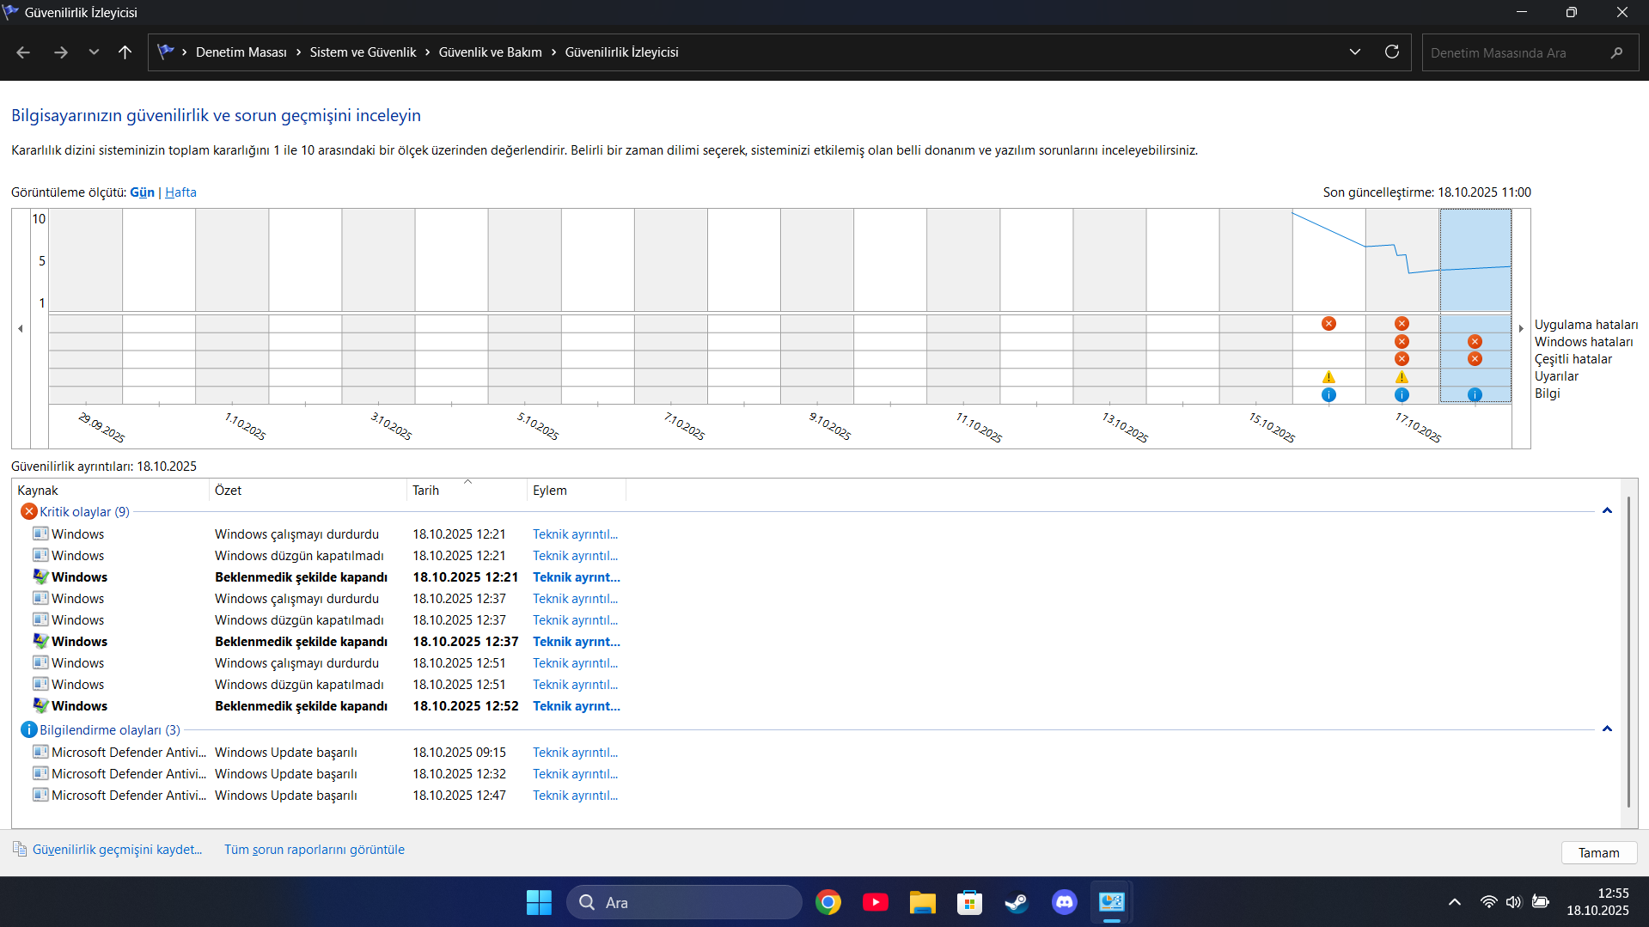1649x927 pixels.
Task: Switch chart view to Hafta
Action: coord(180,192)
